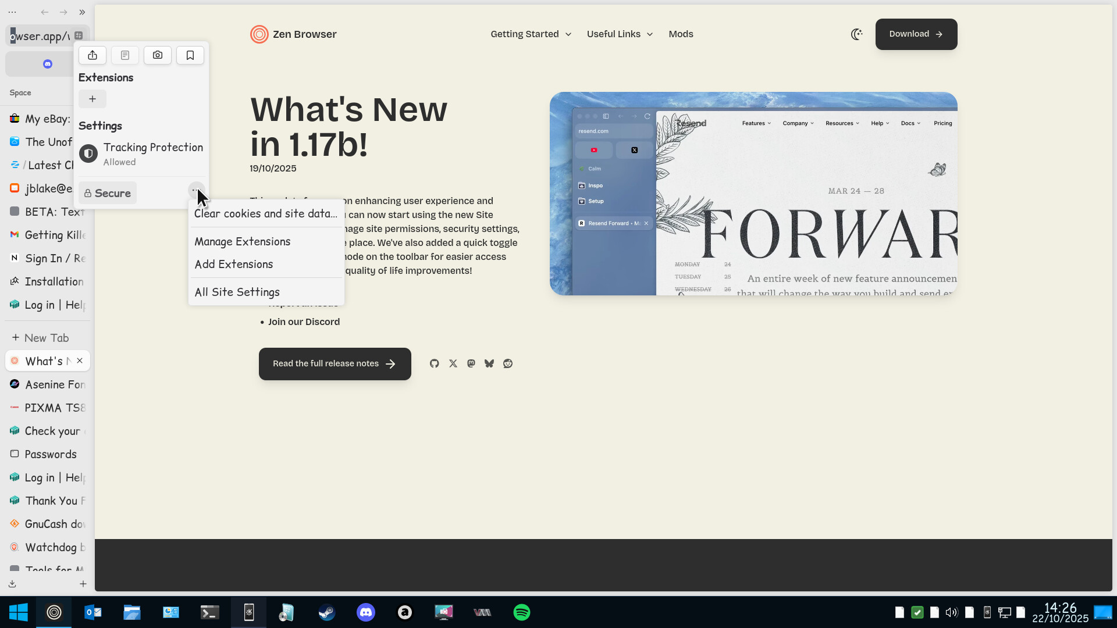1117x628 pixels.
Task: Click the Secure connection badge
Action: coord(108,193)
